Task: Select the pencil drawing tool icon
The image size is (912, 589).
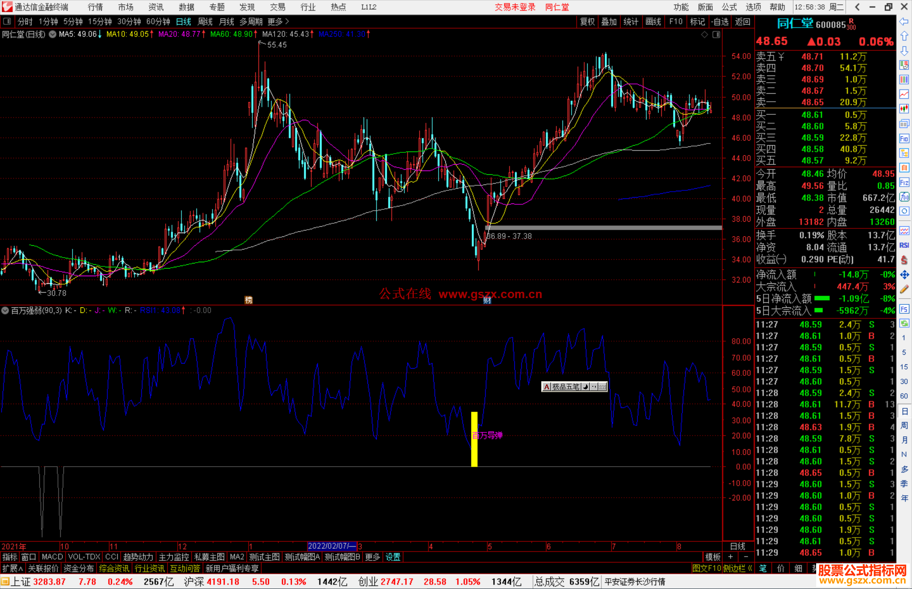Action: point(904,290)
